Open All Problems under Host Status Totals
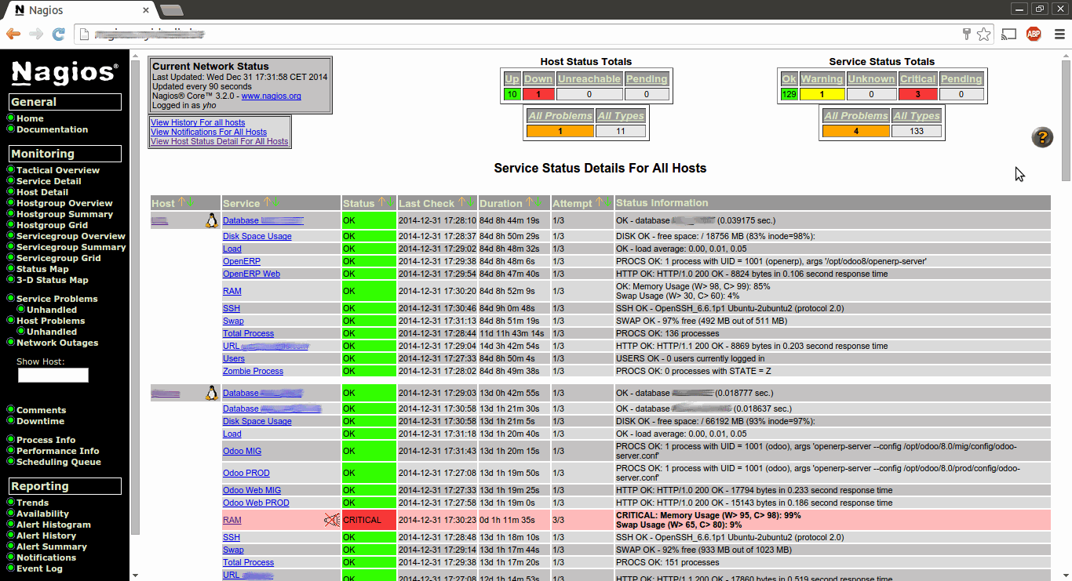Screen dimensions: 1072x581 click(560, 116)
